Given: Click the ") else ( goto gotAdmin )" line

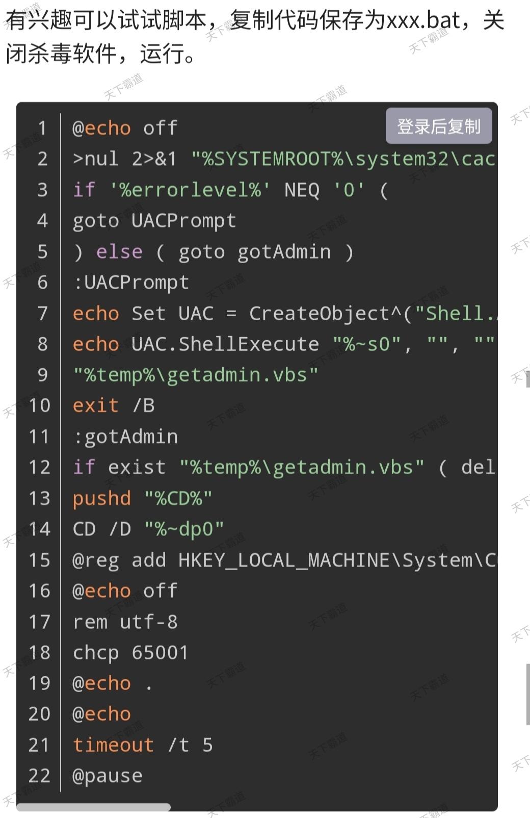Looking at the screenshot, I should 213,252.
